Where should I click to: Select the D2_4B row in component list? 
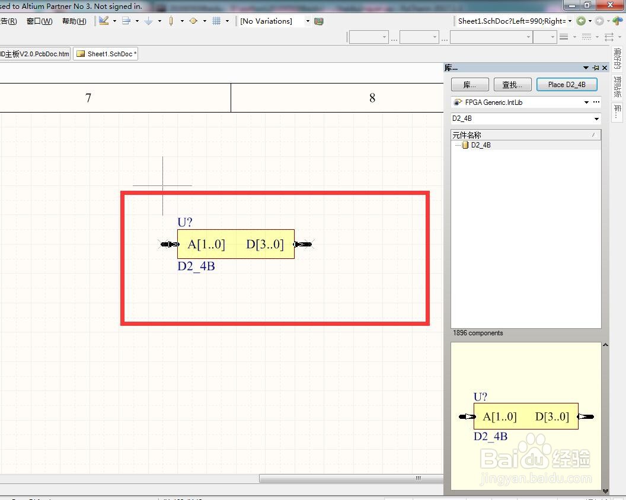(x=526, y=145)
